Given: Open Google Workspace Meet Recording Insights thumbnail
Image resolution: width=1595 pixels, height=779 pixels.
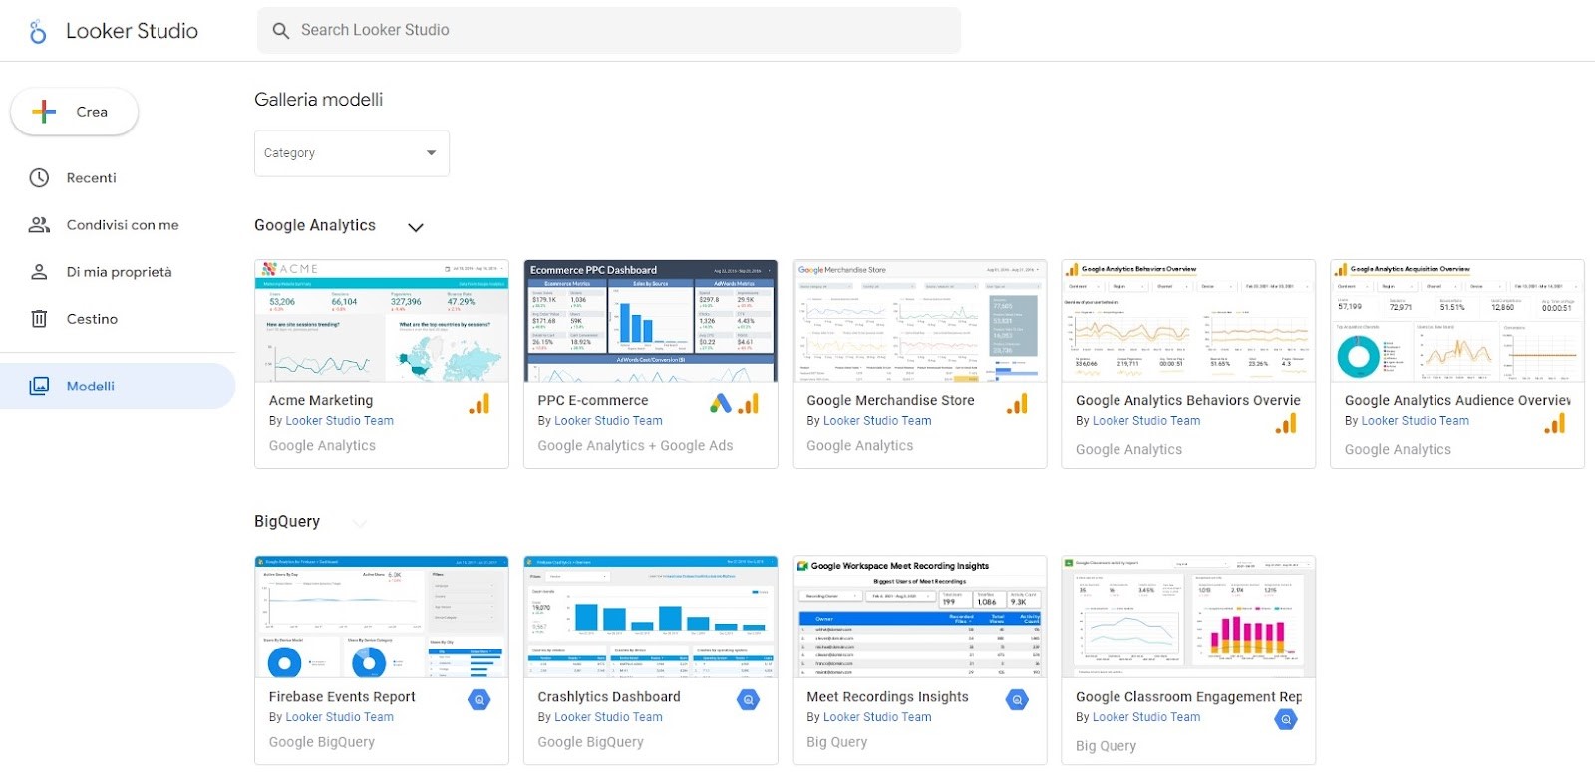Looking at the screenshot, I should [x=919, y=617].
